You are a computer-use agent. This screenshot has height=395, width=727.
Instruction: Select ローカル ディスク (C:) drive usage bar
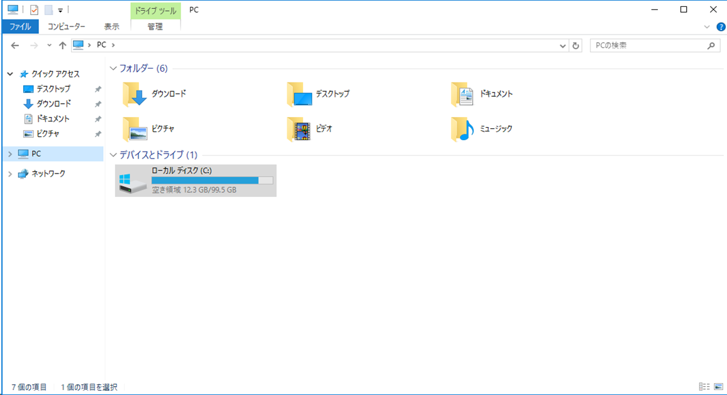(212, 181)
